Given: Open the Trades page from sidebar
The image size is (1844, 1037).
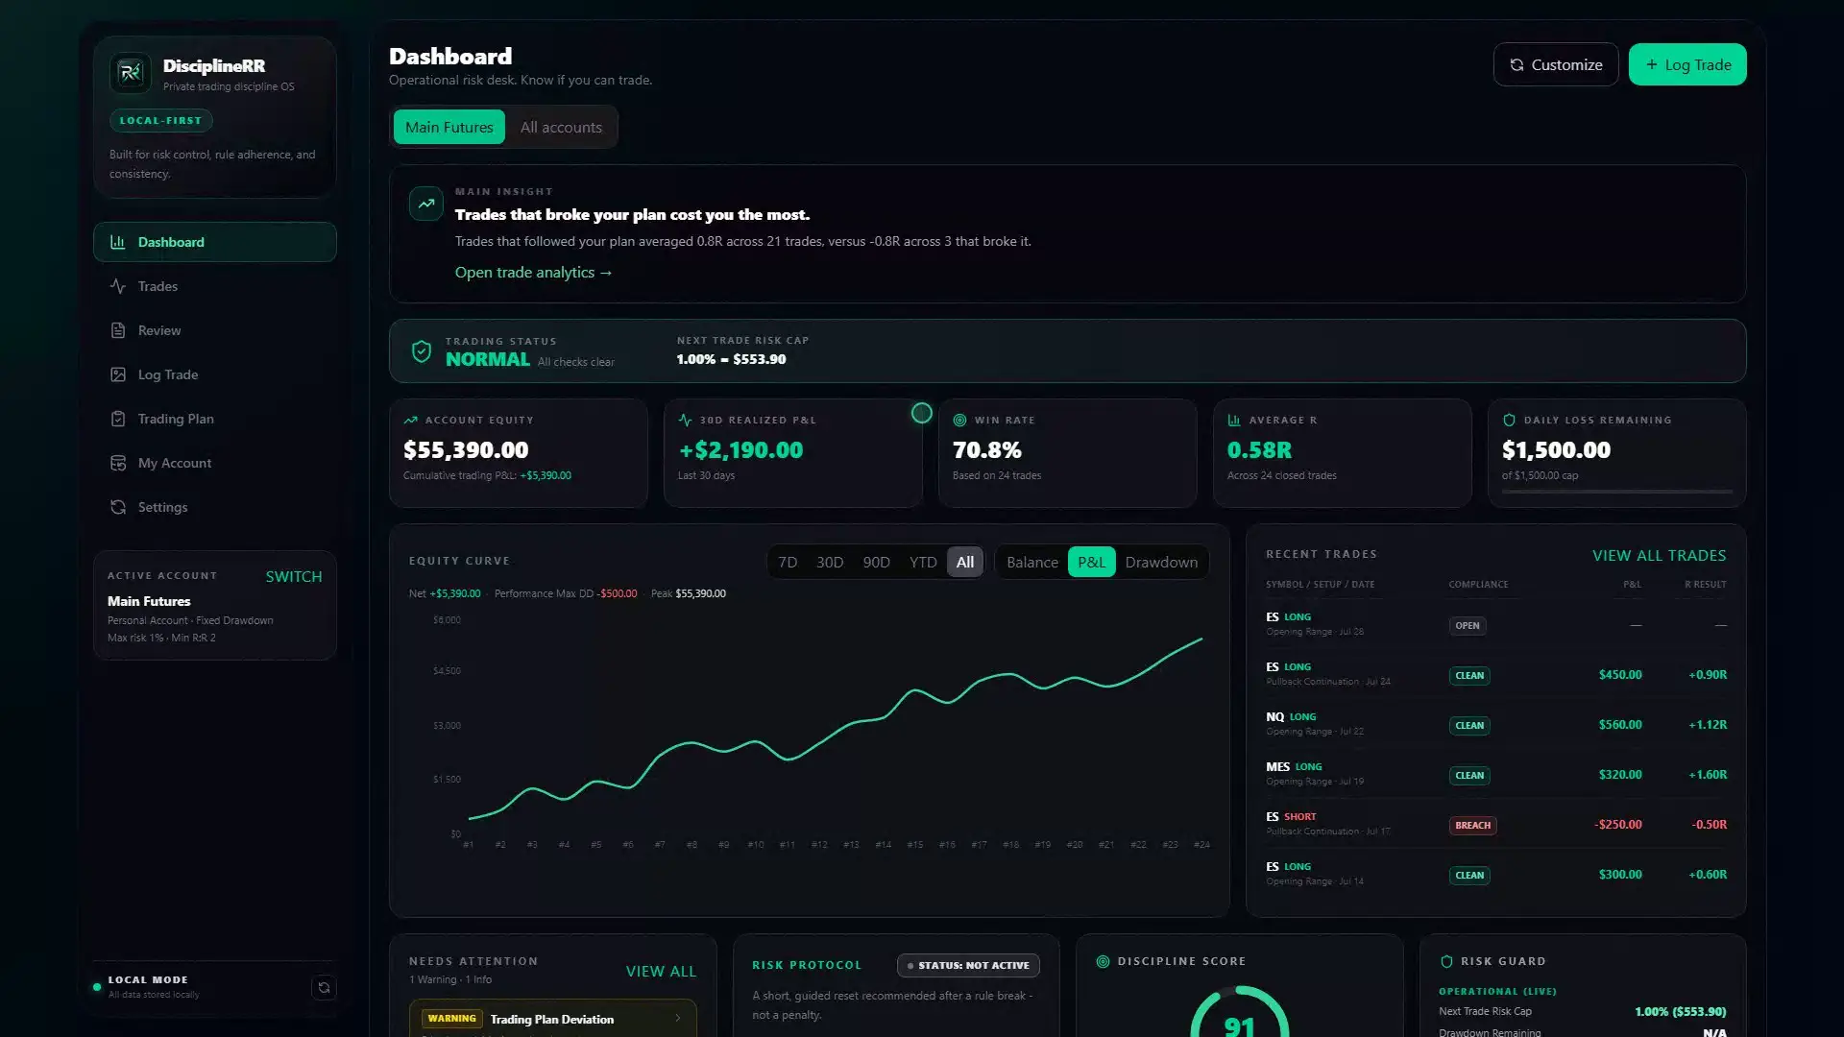Looking at the screenshot, I should pyautogui.click(x=215, y=286).
